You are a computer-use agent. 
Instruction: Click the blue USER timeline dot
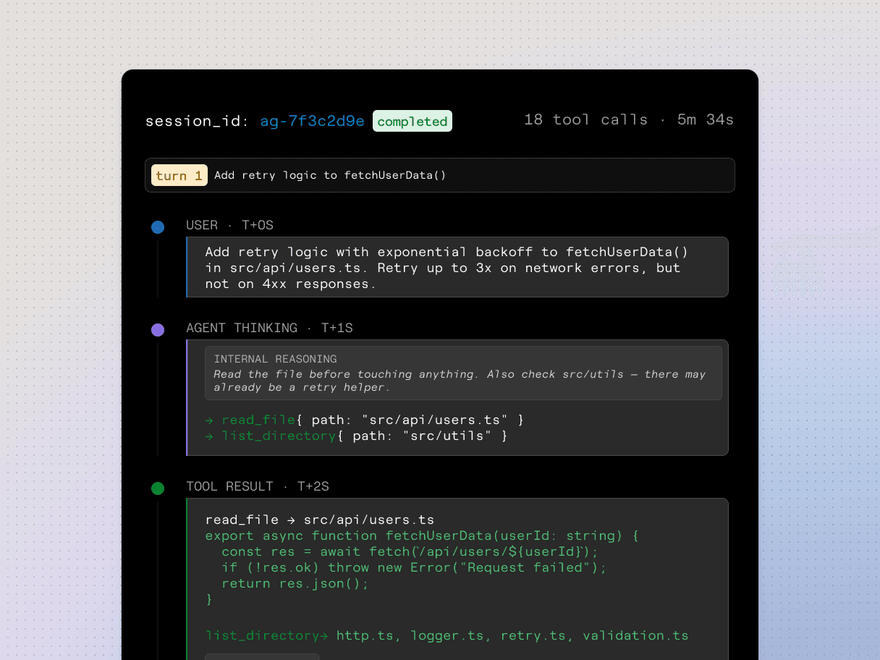tap(158, 227)
